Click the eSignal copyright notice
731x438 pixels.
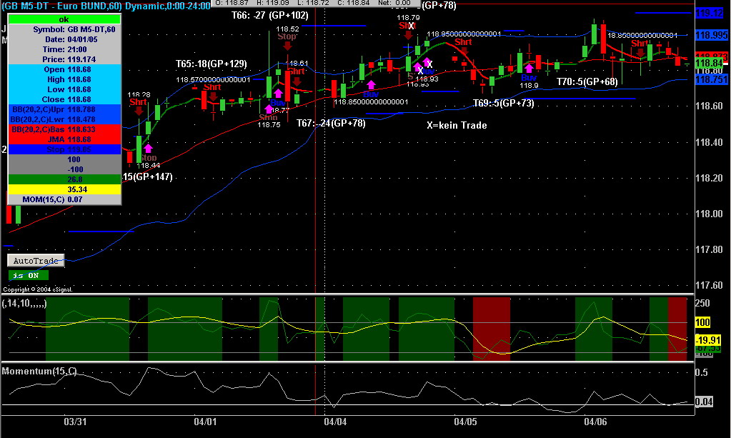click(x=42, y=289)
